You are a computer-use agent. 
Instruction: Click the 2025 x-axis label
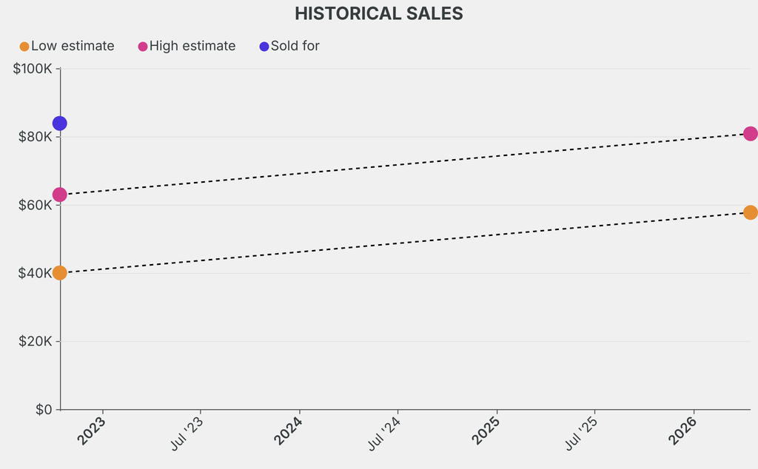click(x=486, y=431)
